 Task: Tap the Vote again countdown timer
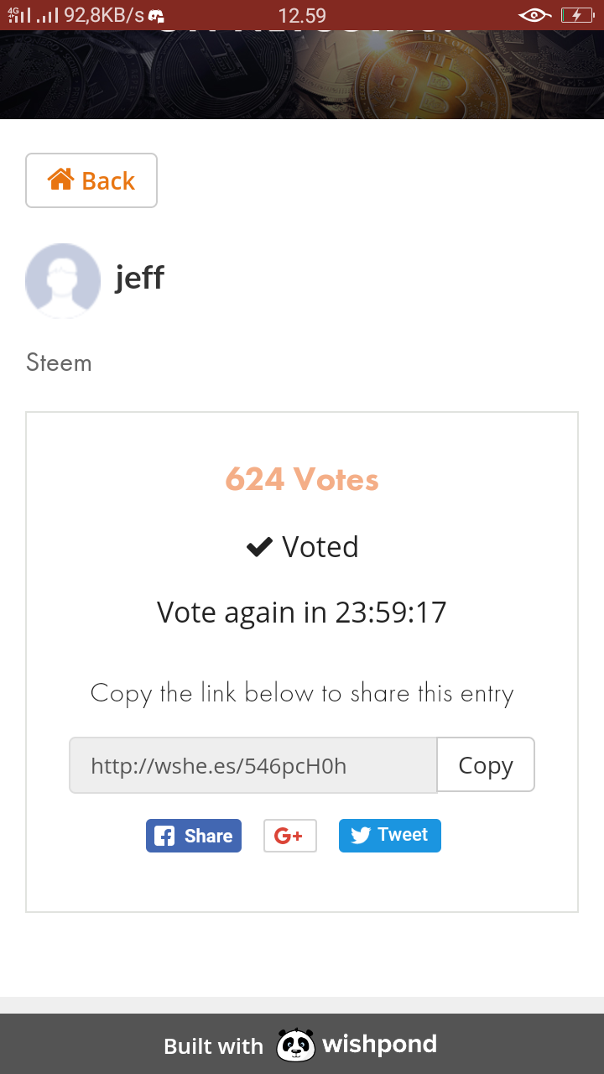coord(302,612)
